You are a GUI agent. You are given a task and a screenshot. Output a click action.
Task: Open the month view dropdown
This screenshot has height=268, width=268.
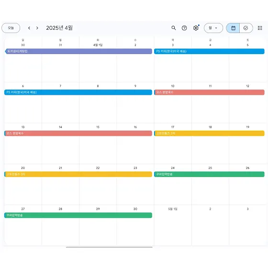point(213,28)
